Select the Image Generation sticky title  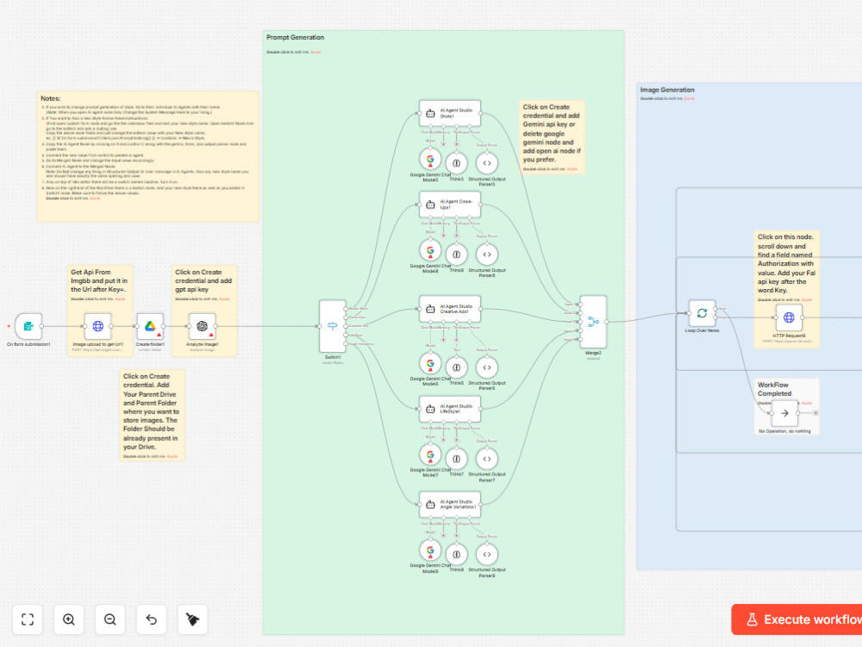[667, 90]
